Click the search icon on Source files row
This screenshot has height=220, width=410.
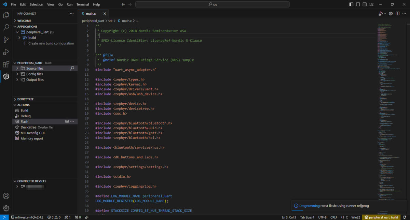[72, 68]
